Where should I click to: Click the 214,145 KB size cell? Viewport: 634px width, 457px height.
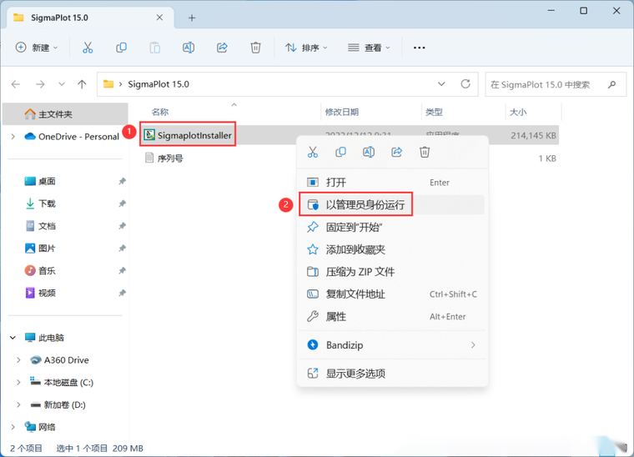point(533,135)
